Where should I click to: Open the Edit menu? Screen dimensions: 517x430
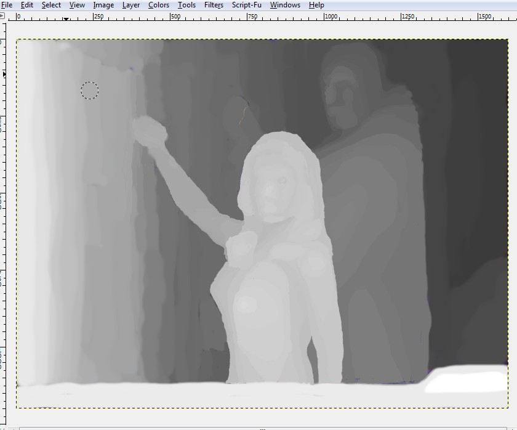point(27,5)
